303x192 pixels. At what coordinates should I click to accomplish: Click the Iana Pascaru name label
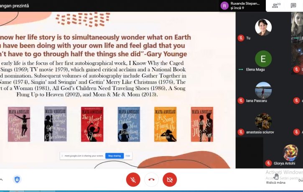[257, 101]
